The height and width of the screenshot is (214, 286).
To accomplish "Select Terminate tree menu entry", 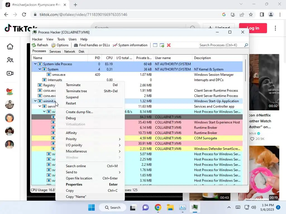I will (x=90, y=91).
